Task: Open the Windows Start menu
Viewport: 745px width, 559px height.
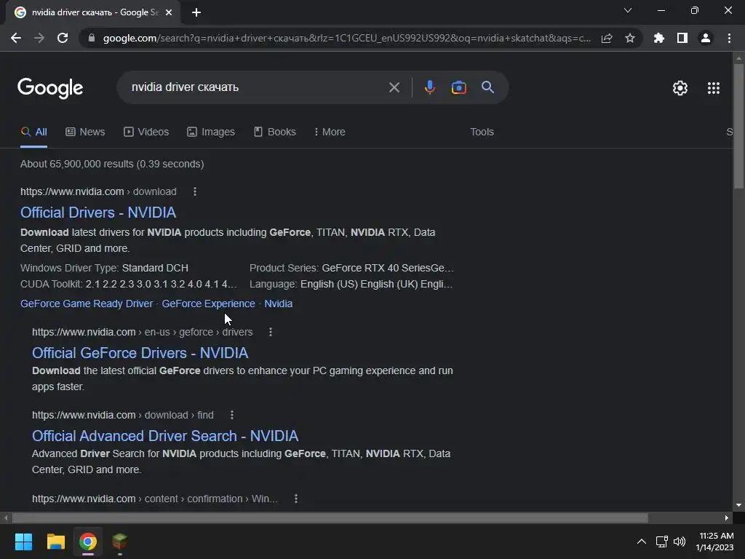Action: tap(23, 542)
